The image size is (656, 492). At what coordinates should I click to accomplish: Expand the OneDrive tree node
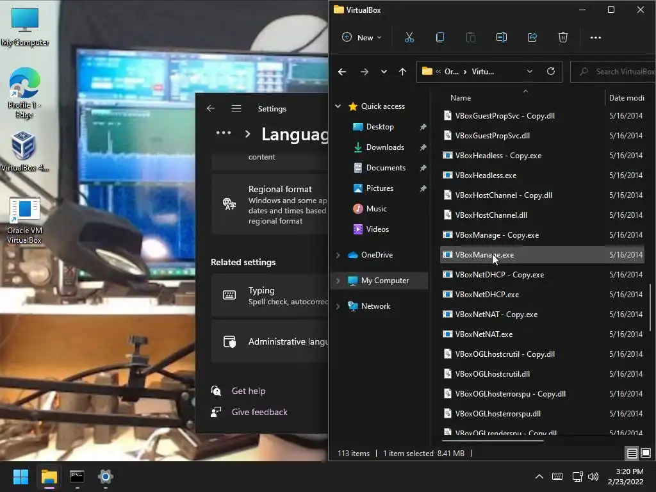(x=338, y=255)
